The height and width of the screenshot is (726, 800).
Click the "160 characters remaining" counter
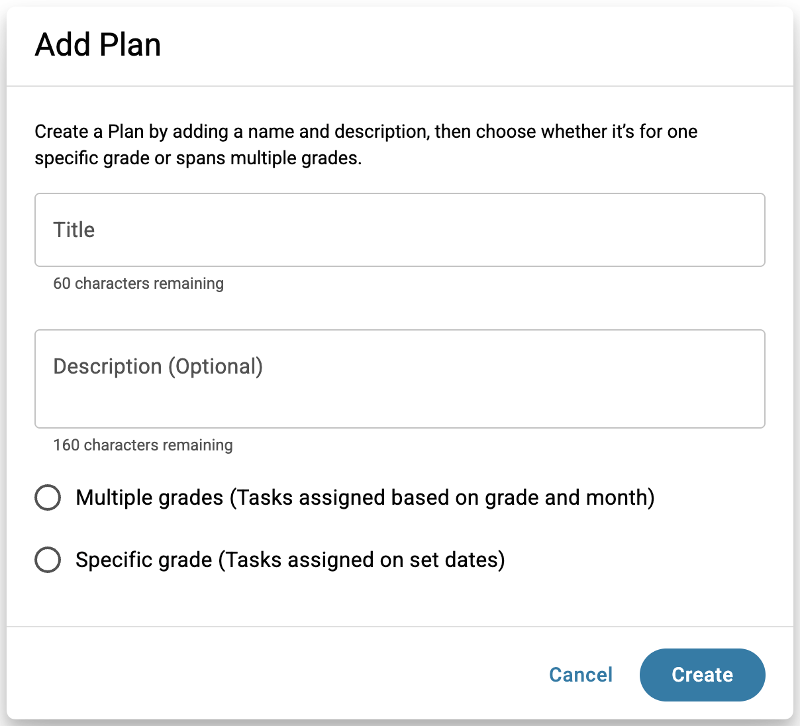pos(143,445)
